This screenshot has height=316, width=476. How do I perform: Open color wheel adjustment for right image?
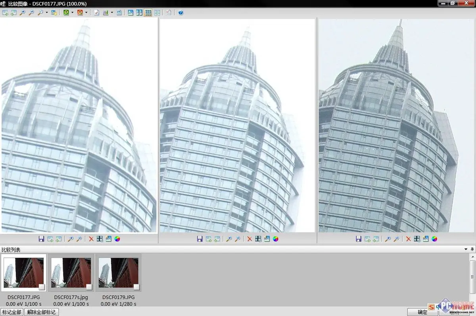click(x=435, y=239)
